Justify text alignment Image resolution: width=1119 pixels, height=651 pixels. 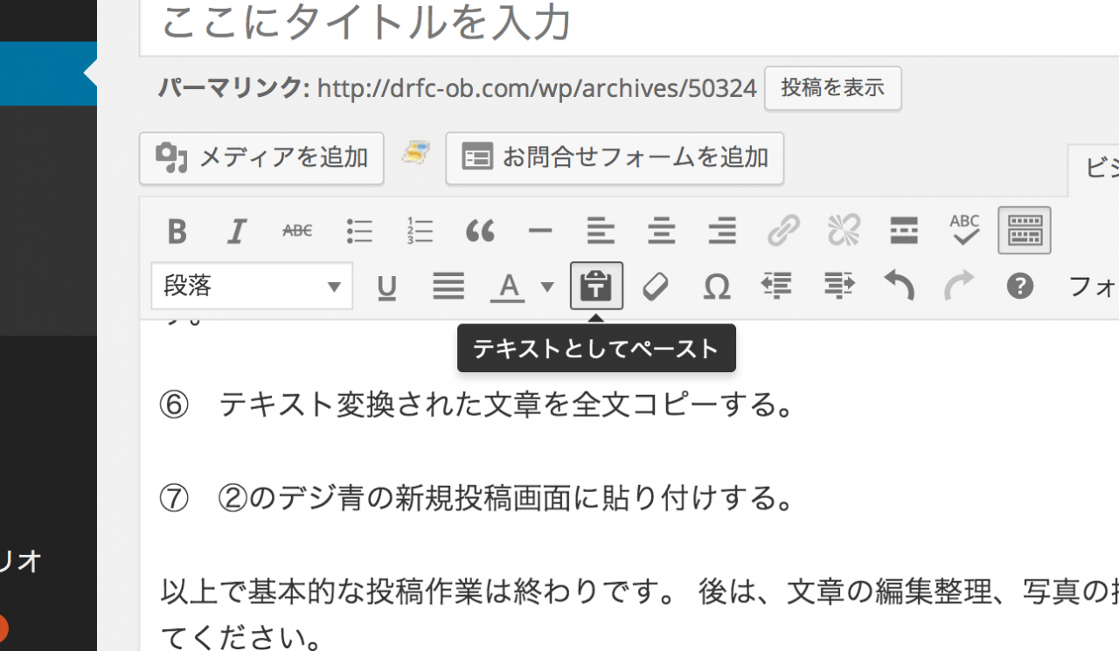448,286
